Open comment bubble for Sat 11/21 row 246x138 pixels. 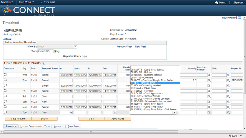coord(5,96)
